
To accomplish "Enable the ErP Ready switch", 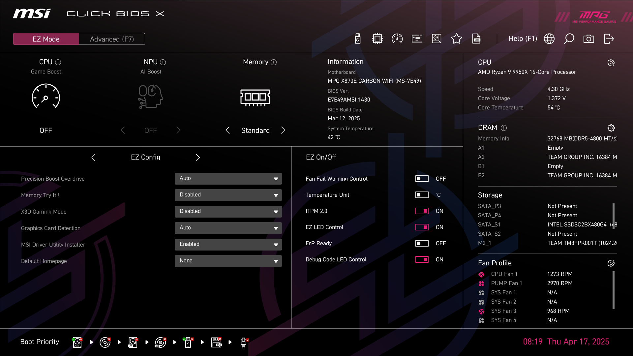I will coord(422,243).
